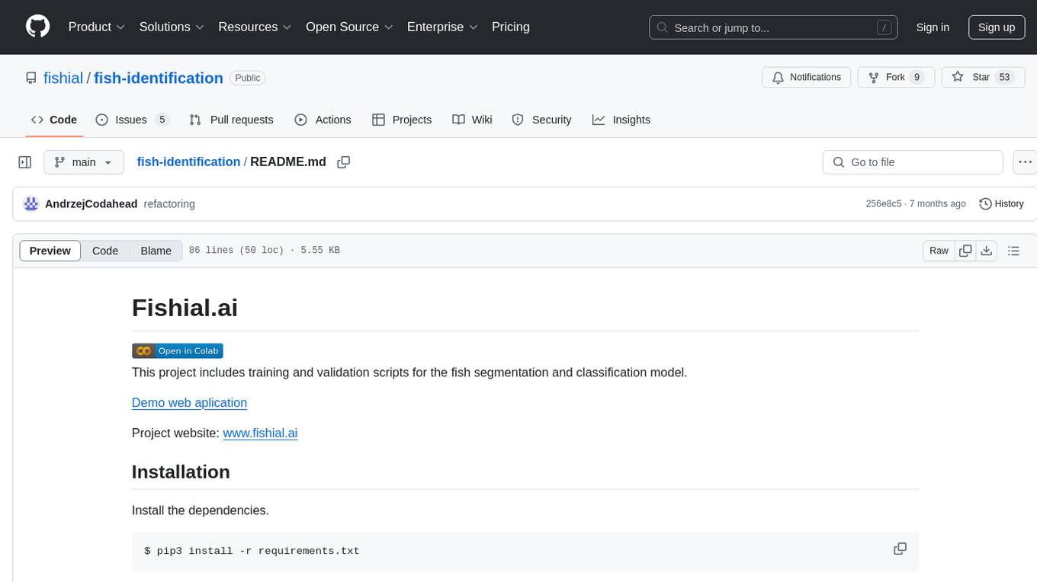Download the raw file
1037x582 pixels.
986,251
